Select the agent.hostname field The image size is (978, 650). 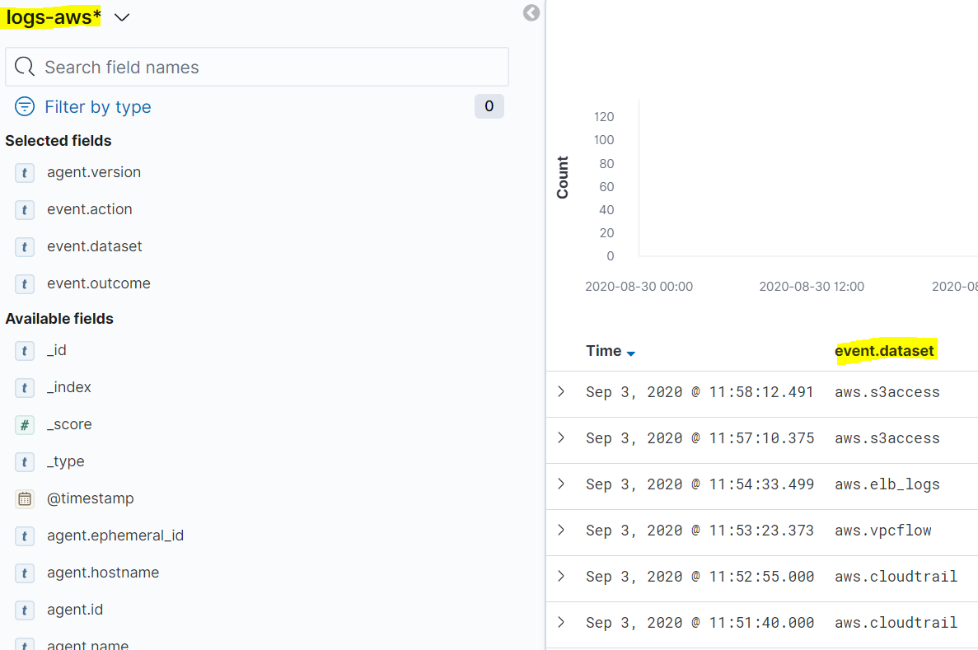coord(103,573)
